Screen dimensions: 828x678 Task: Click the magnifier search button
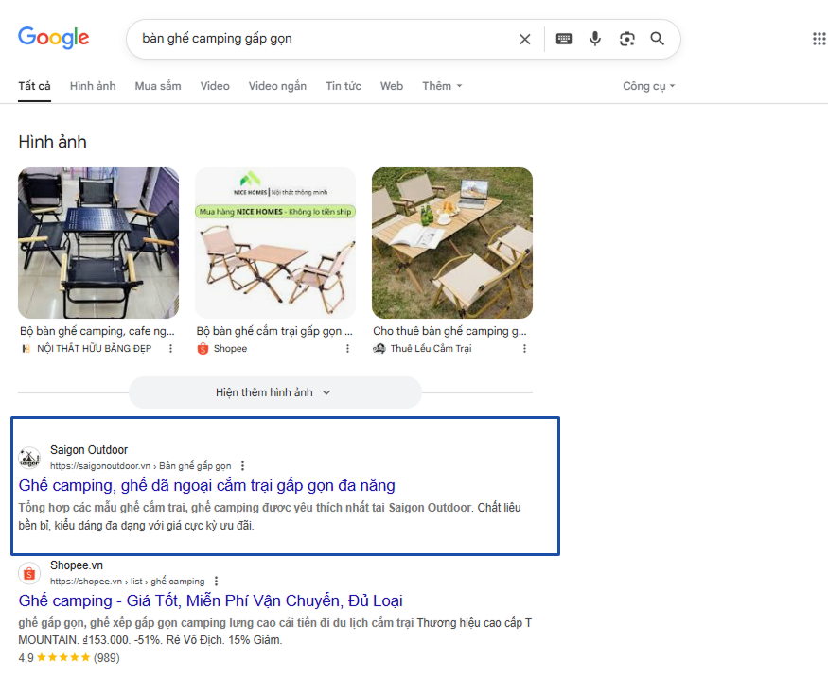pyautogui.click(x=658, y=39)
